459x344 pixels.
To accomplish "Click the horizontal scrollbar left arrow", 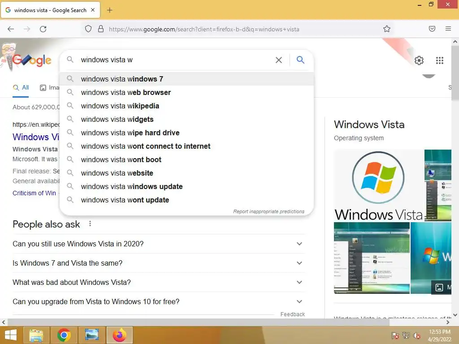I will (4, 322).
